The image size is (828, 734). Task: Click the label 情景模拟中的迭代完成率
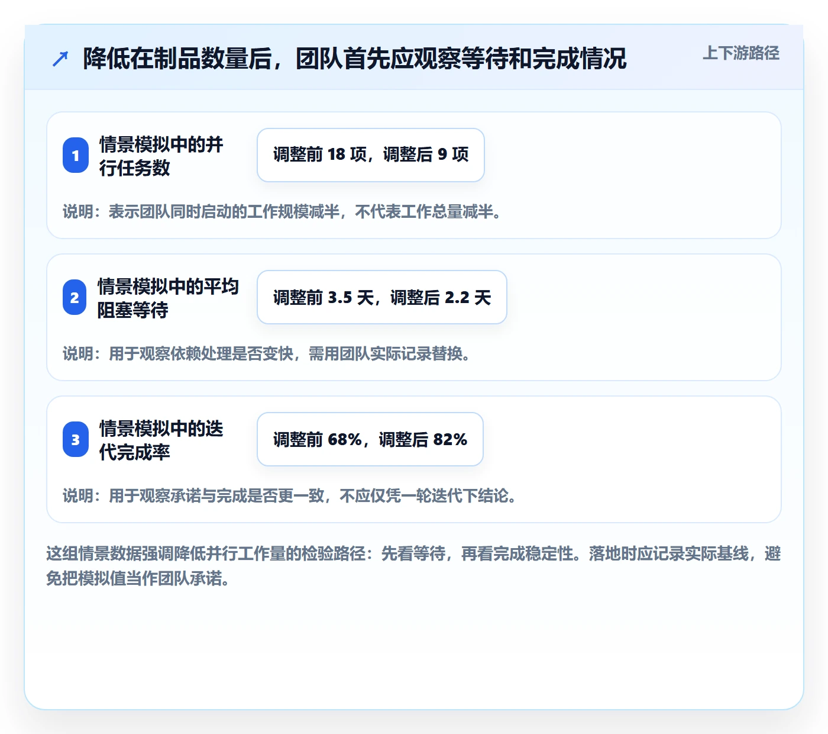(x=161, y=440)
